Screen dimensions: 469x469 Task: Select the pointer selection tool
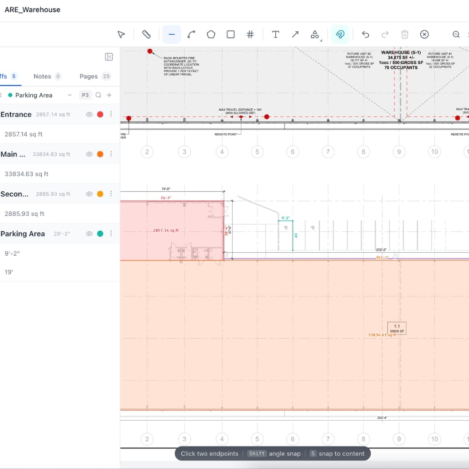pos(121,34)
